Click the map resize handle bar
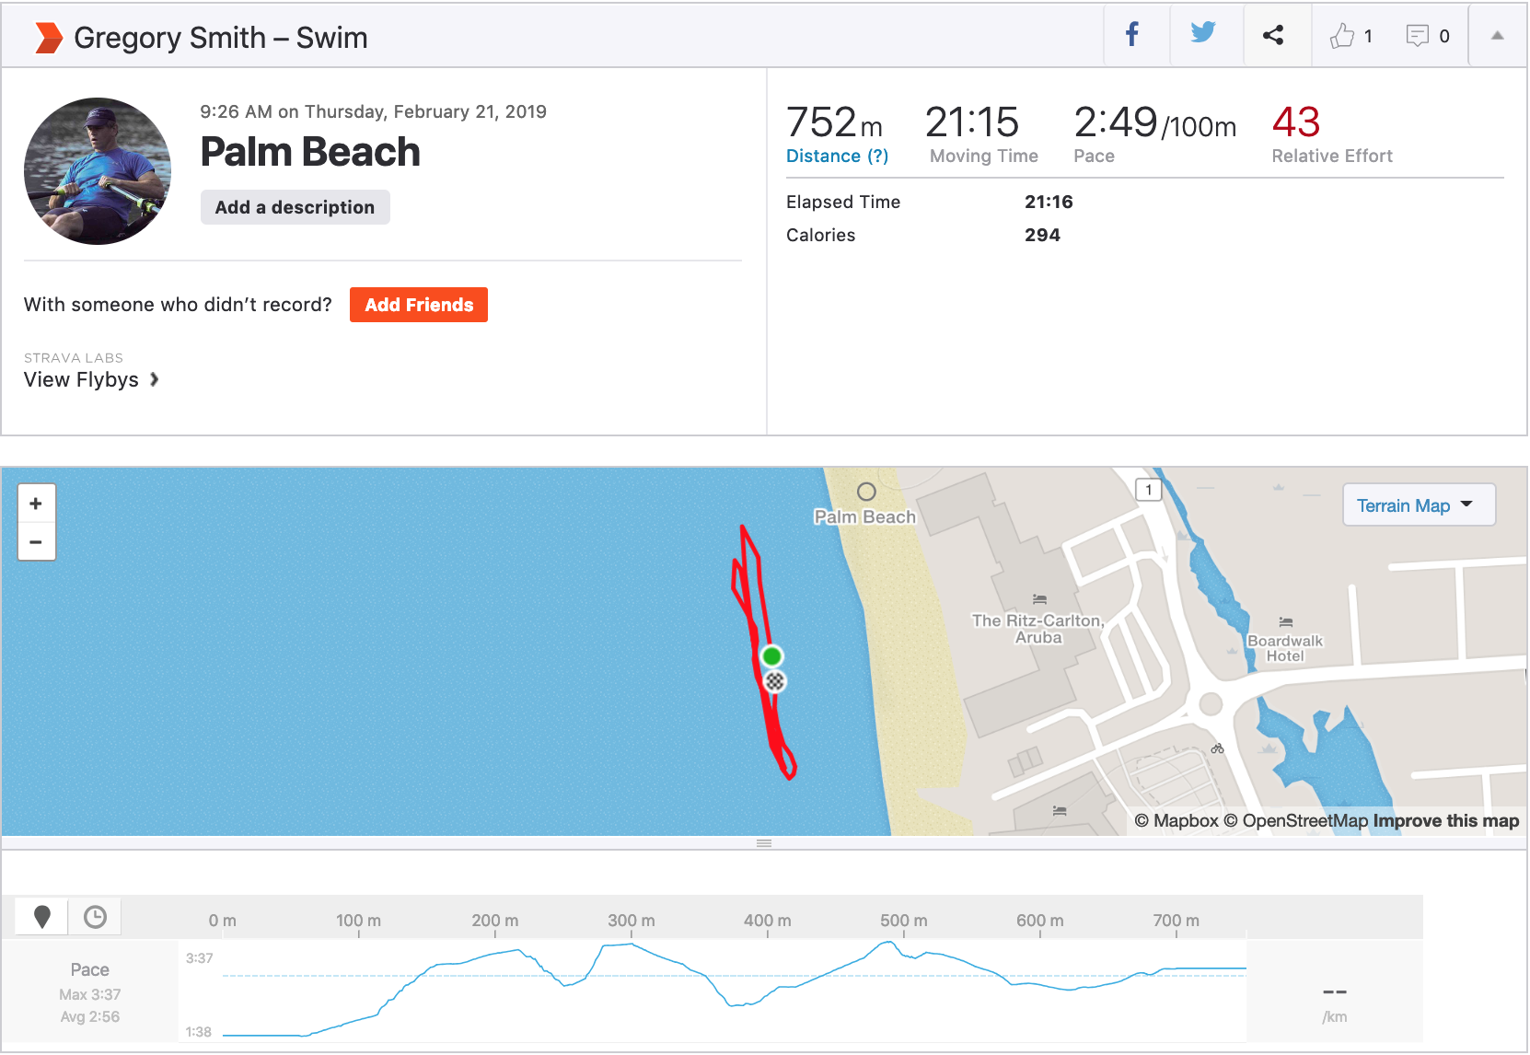This screenshot has height=1055, width=1530. (764, 843)
